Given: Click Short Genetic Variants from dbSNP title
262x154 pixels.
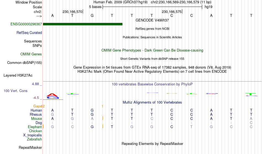Looking at the screenshot, I should (x=152, y=59).
